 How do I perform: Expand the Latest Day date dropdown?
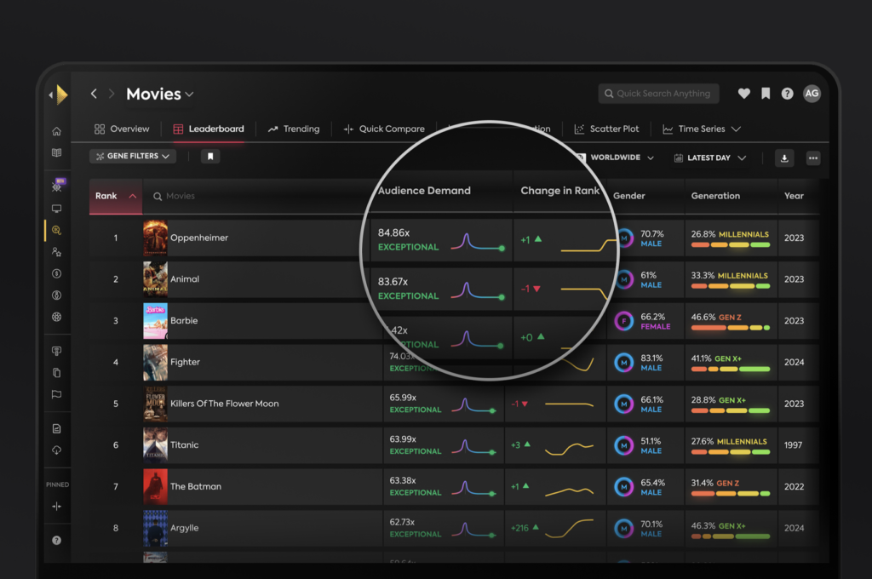(x=709, y=158)
